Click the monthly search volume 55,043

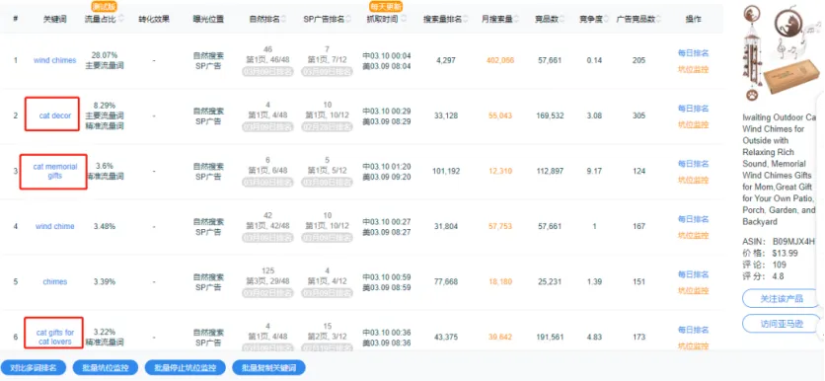(x=500, y=115)
